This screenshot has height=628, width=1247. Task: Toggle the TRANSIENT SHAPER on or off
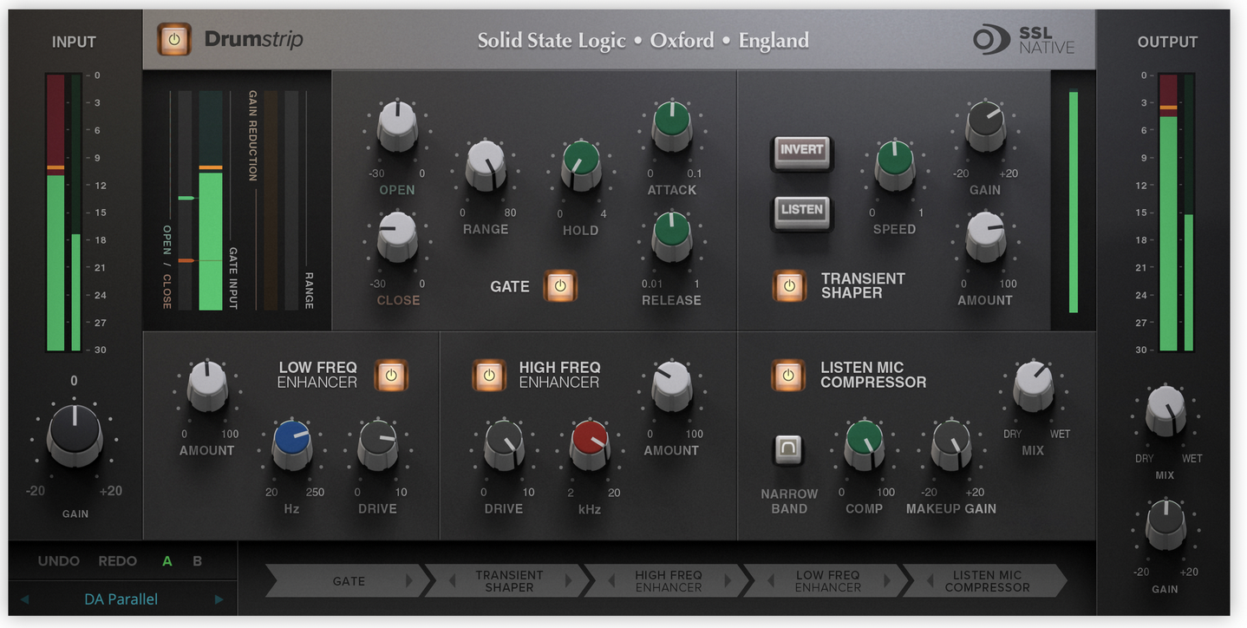pos(789,286)
